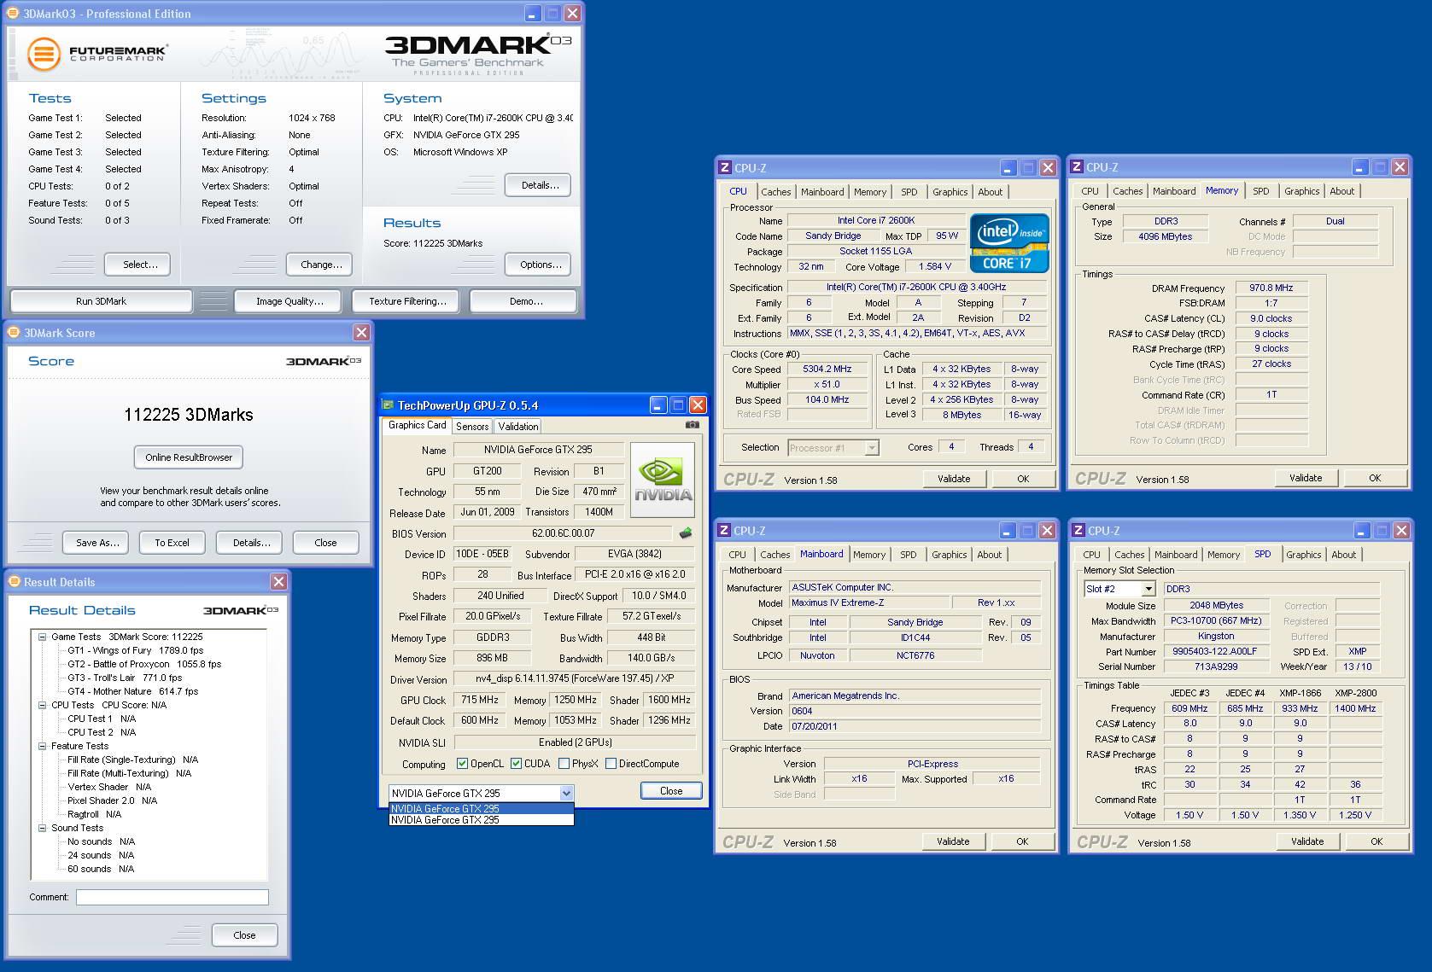
Task: Click the NVIDIA logo in GPU-Z
Action: coord(663,480)
